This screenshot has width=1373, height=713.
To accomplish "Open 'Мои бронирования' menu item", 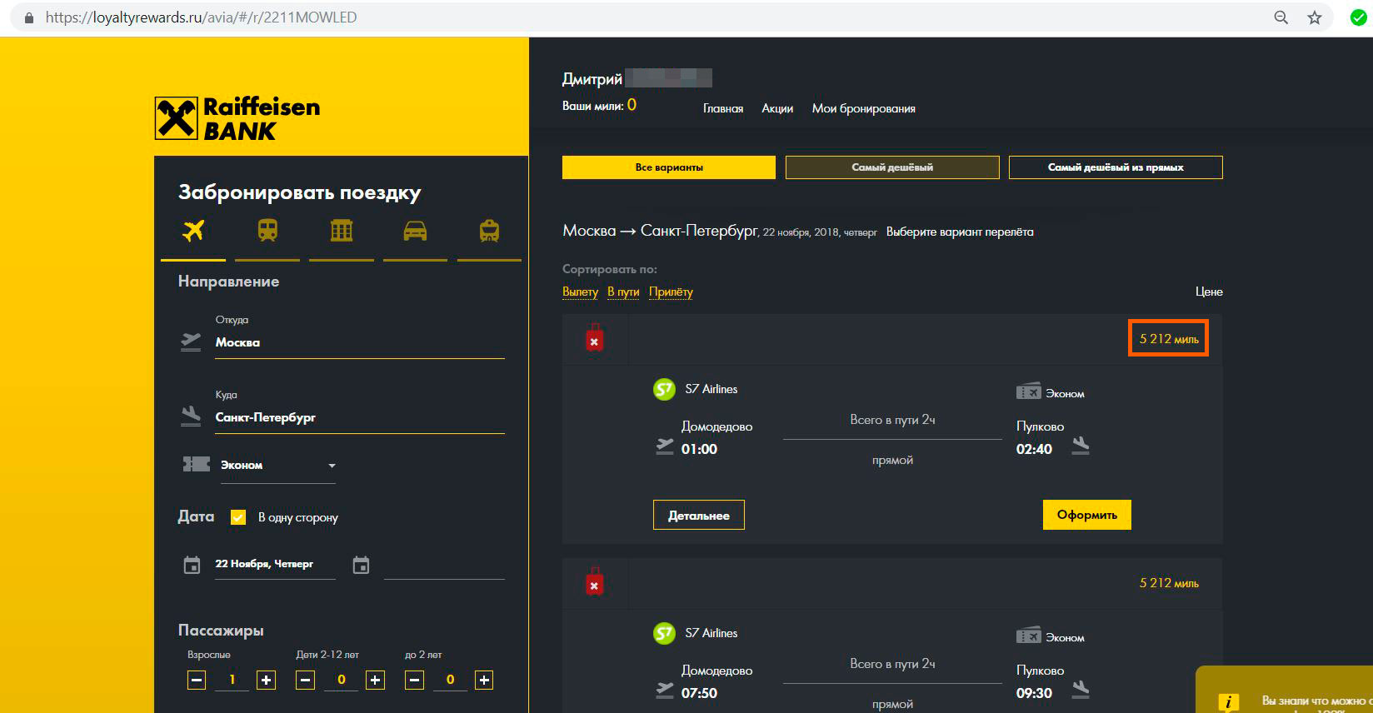I will tap(864, 108).
